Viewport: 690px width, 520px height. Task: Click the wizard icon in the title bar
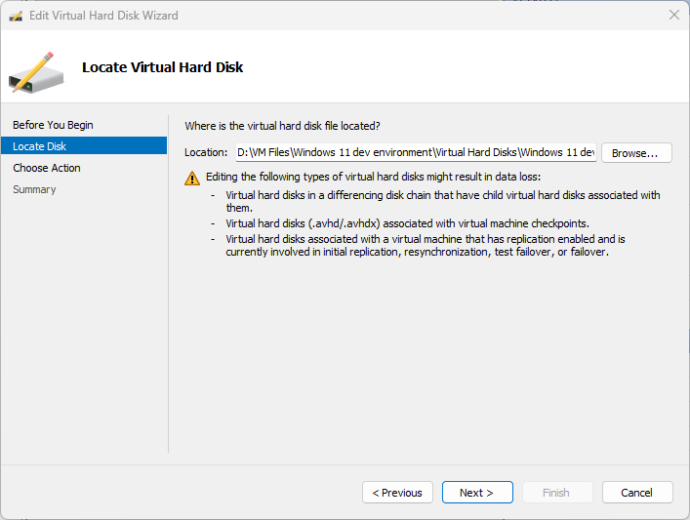point(15,16)
